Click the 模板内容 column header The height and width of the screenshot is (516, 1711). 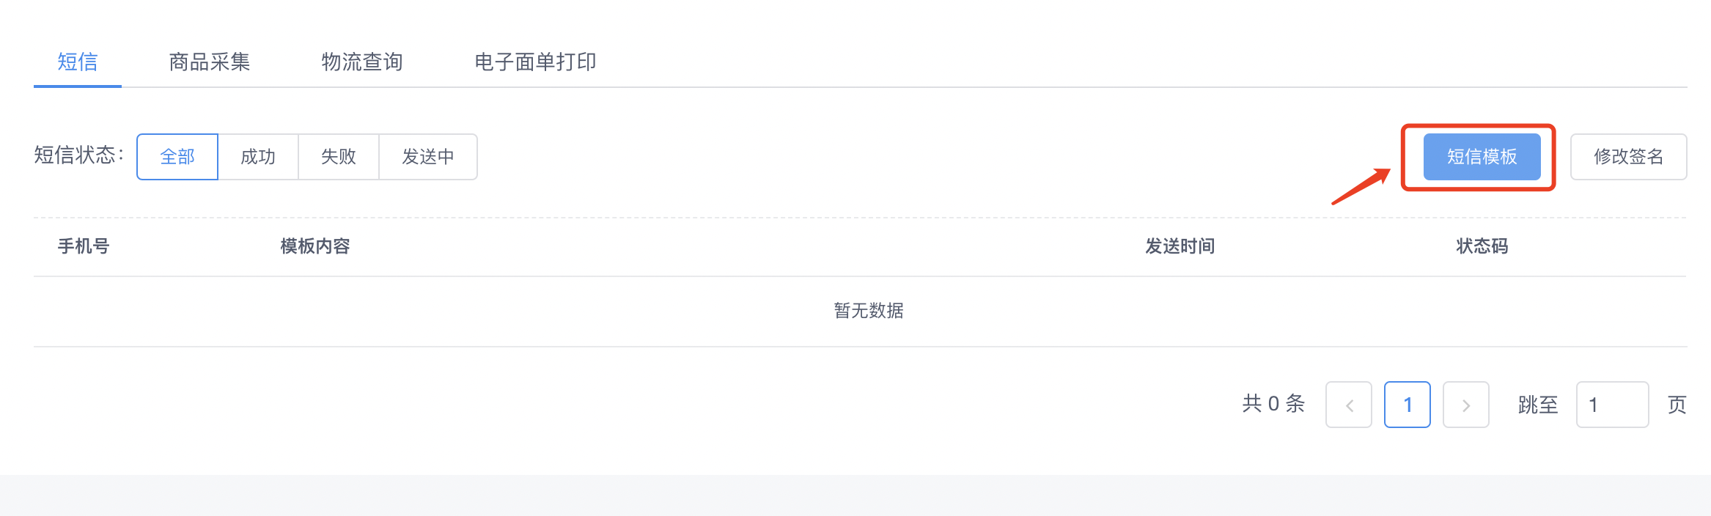315,246
